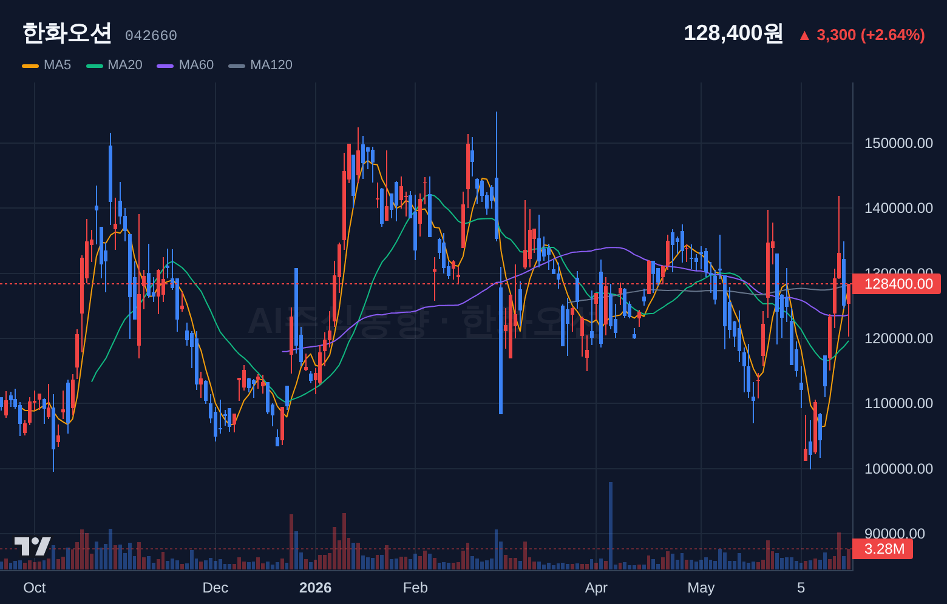Image resolution: width=947 pixels, height=604 pixels.
Task: Click the purple MA60 legend swatch
Action: [165, 65]
